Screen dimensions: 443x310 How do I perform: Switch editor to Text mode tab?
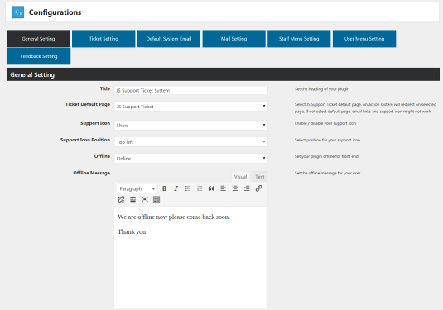(260, 177)
